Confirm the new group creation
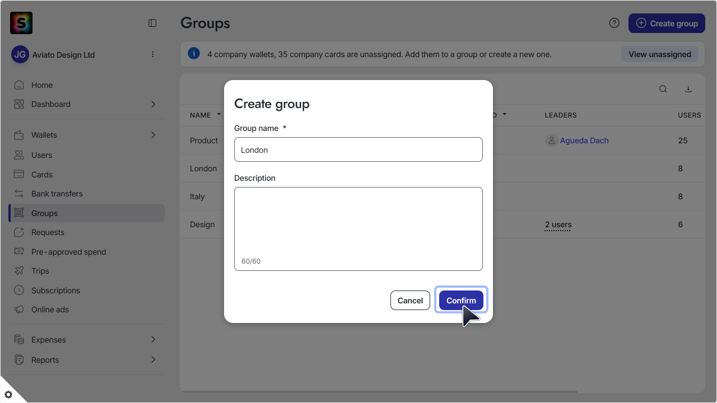Screen dimensions: 717x403 (461, 300)
